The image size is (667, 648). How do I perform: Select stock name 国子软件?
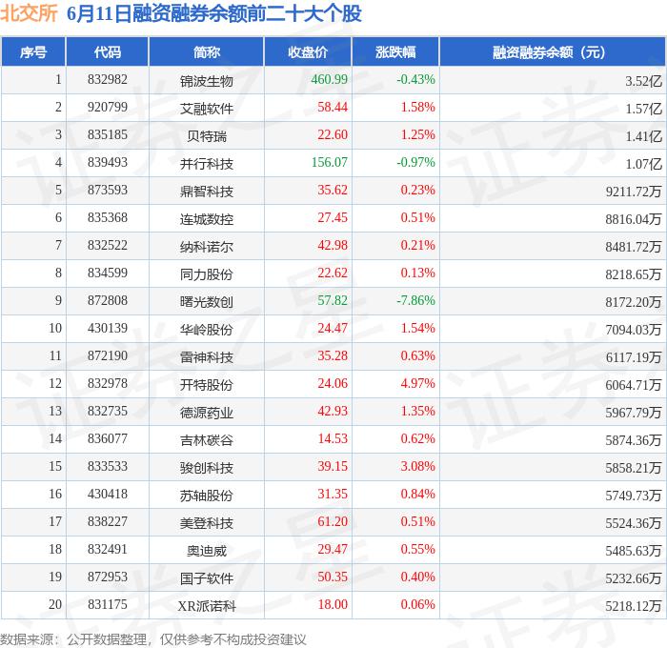207,578
